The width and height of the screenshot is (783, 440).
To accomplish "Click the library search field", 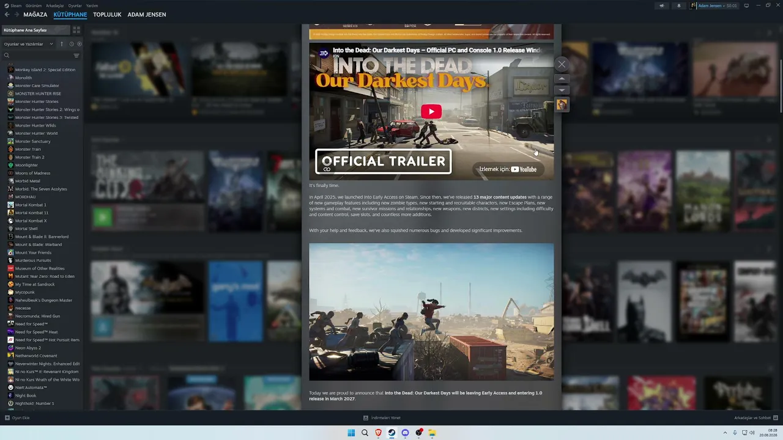I will (38, 56).
